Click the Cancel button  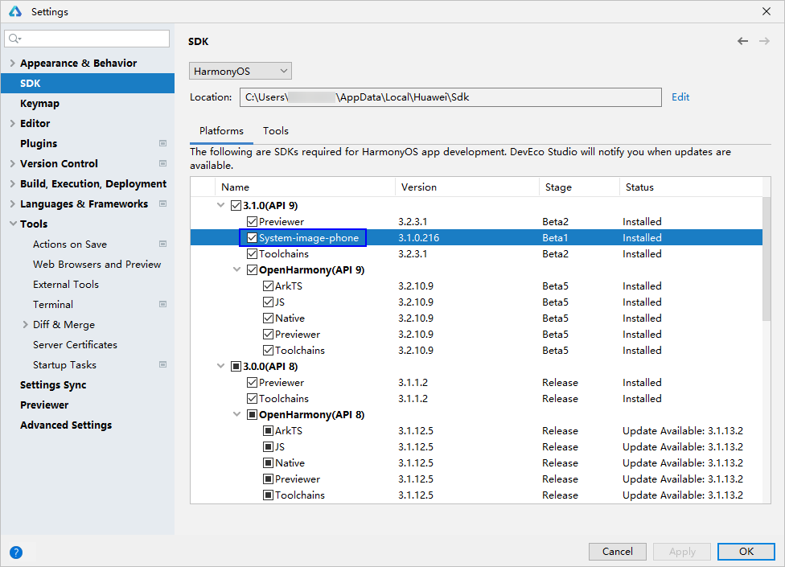(617, 552)
